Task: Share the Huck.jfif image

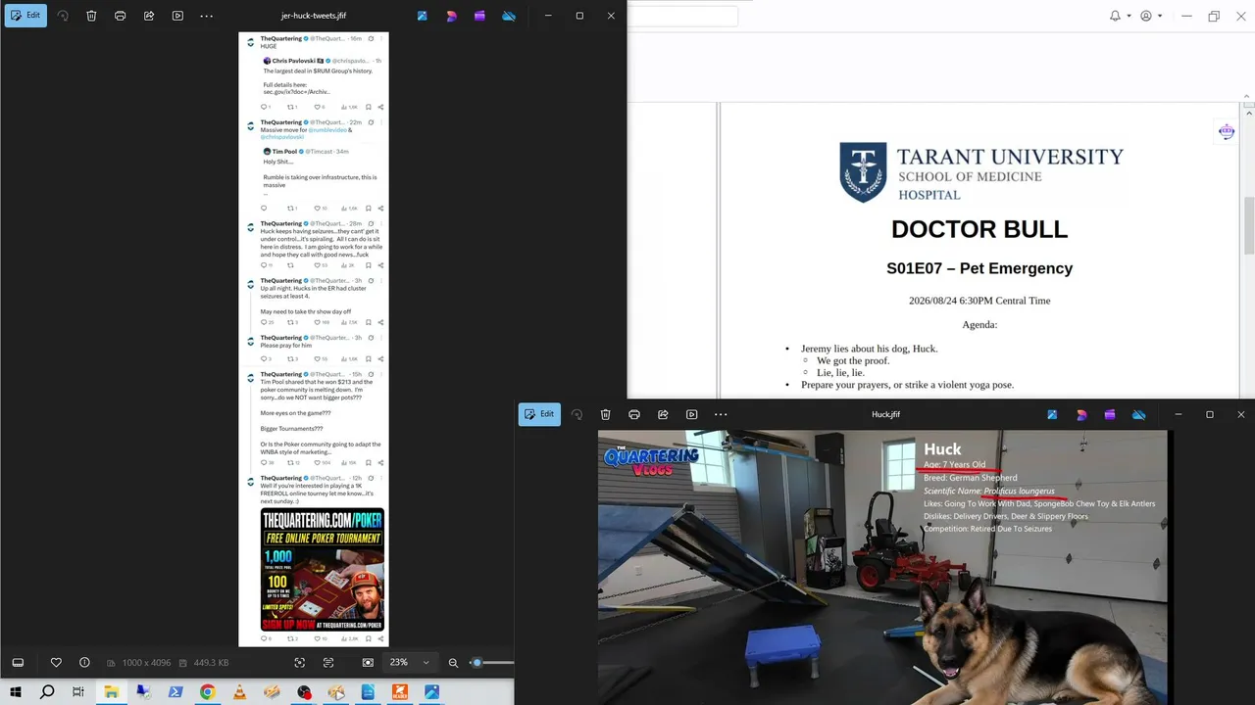Action: point(663,414)
